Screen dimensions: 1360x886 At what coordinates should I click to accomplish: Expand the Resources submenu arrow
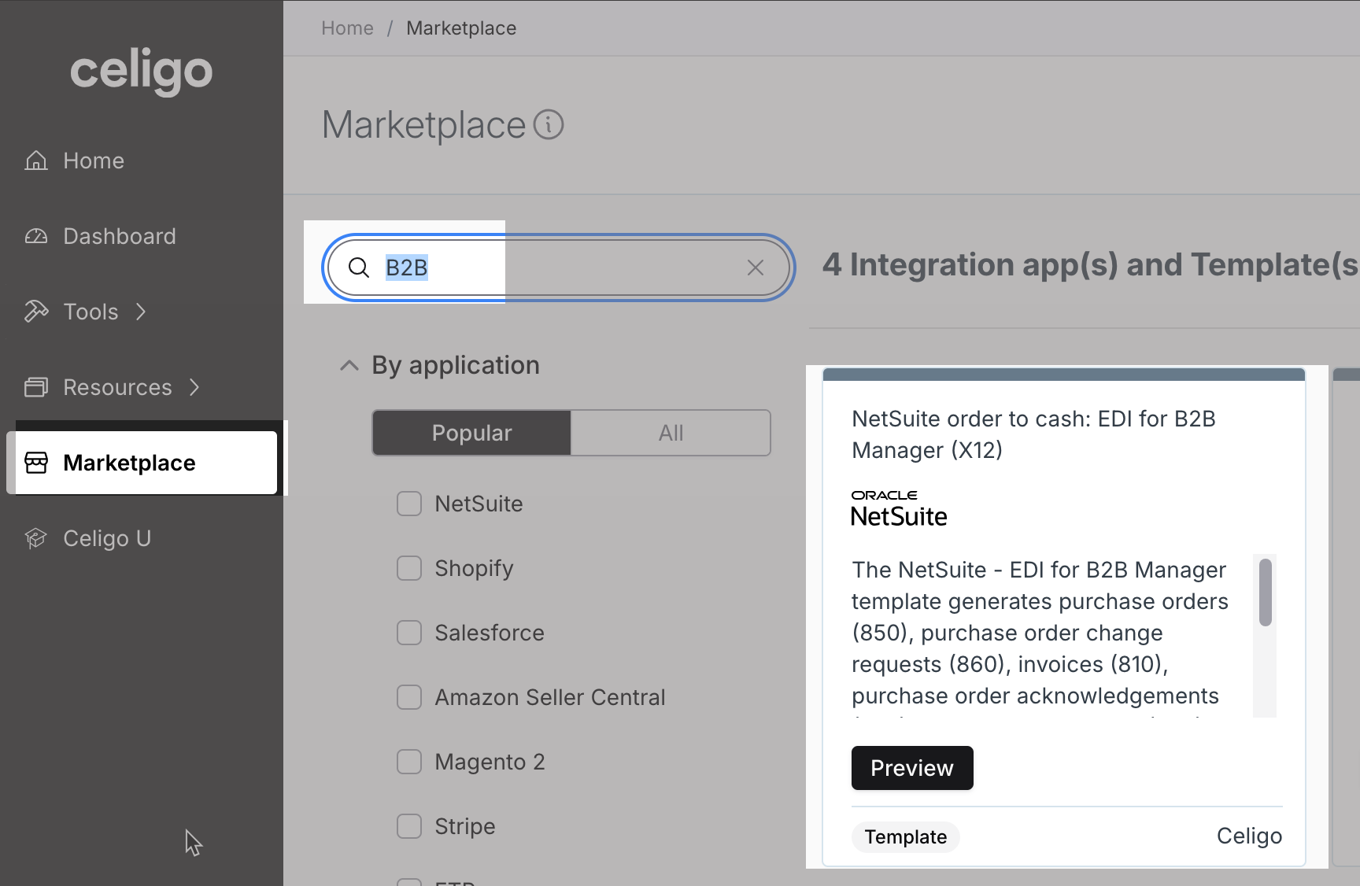pos(194,387)
